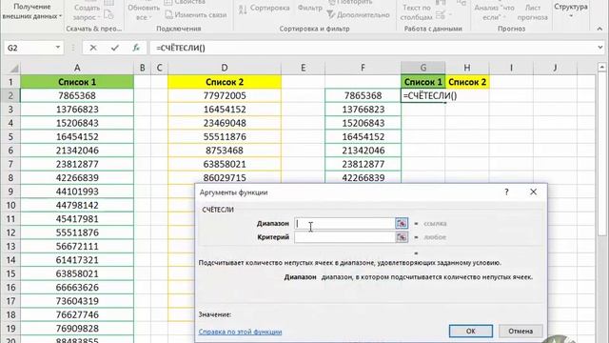
Task: Select cell A13 containing 56672111
Action: pyautogui.click(x=77, y=246)
